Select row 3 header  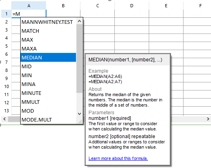pos(6,30)
